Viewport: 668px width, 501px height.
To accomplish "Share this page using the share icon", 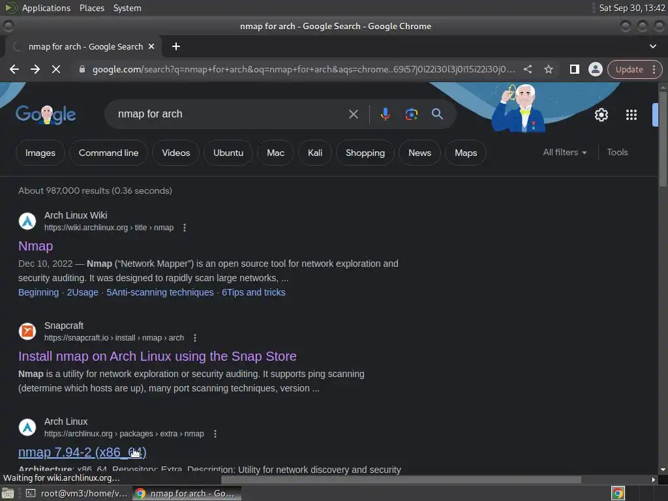I will point(528,69).
